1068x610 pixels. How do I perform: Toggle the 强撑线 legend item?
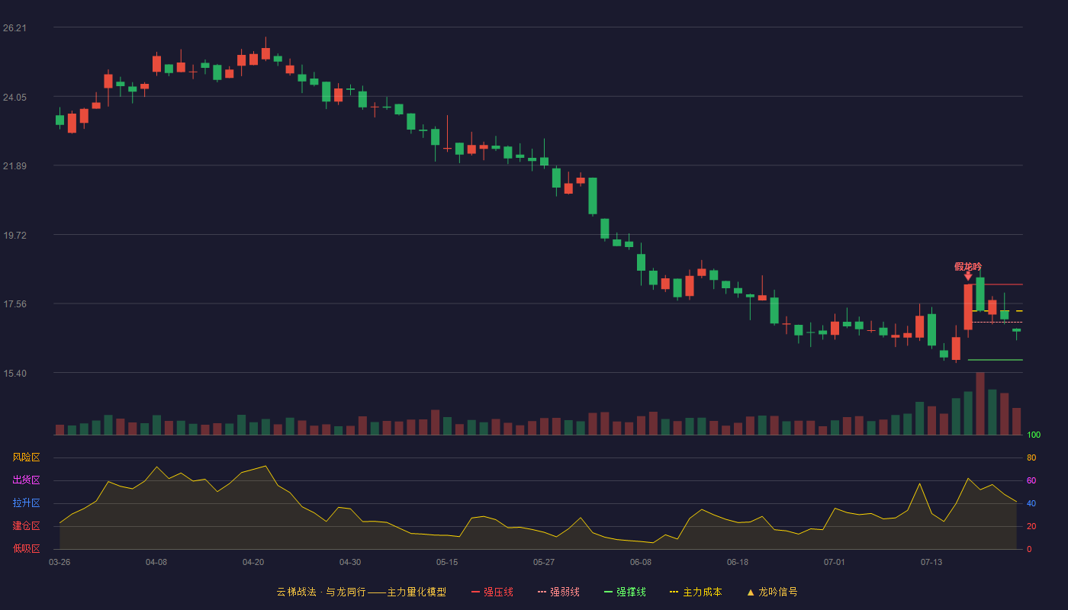[625, 592]
